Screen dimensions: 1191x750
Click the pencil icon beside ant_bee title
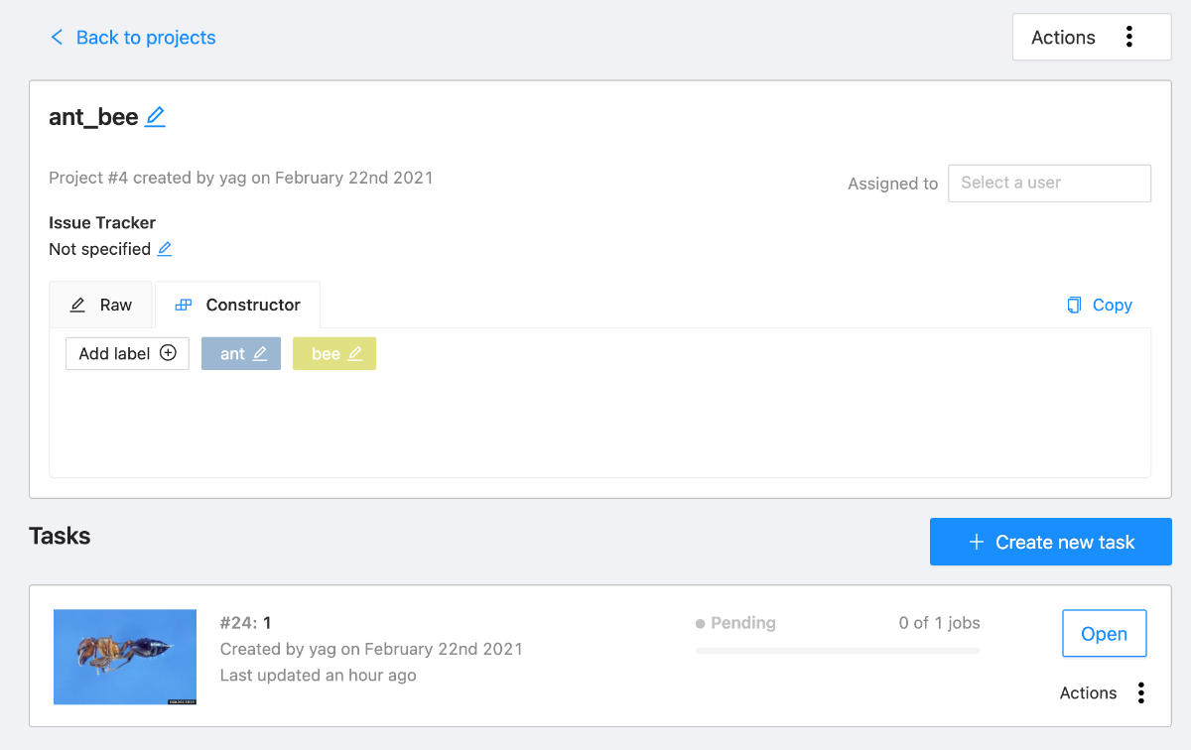coord(155,117)
